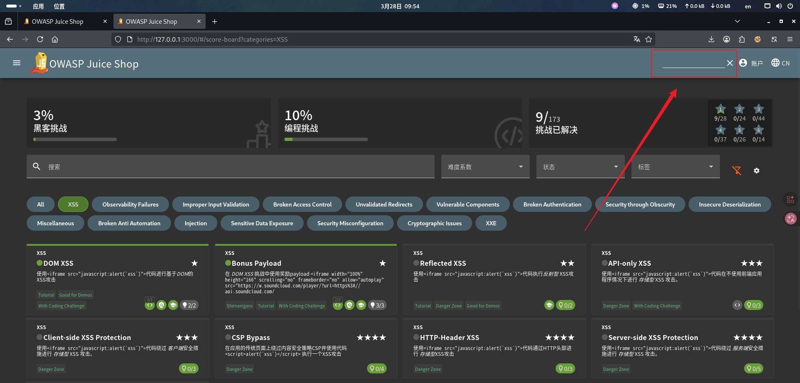Open Firefox downloads panel
The width and height of the screenshot is (800, 383).
(711, 39)
